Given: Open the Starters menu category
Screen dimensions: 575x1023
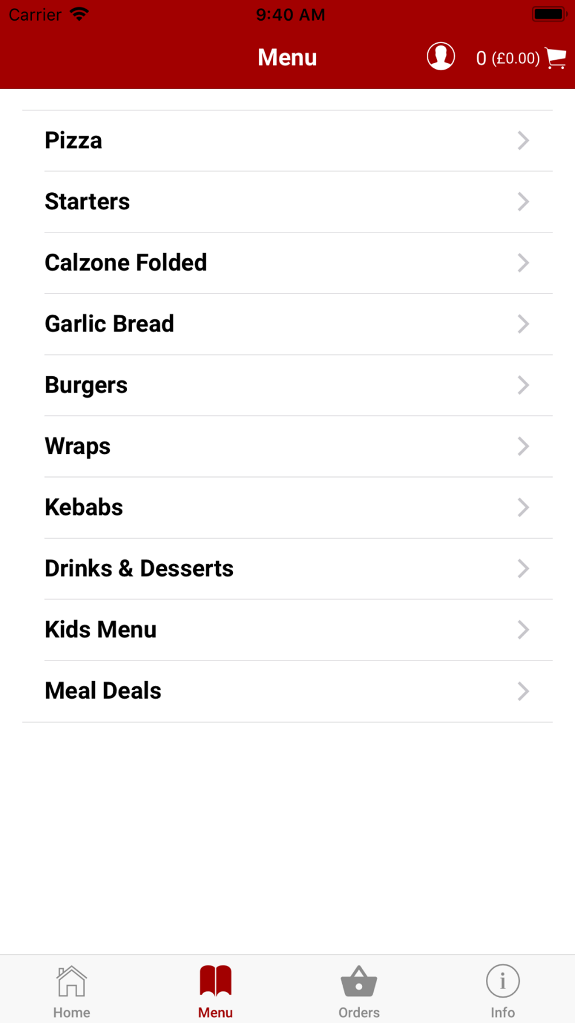Looking at the screenshot, I should coord(287,202).
